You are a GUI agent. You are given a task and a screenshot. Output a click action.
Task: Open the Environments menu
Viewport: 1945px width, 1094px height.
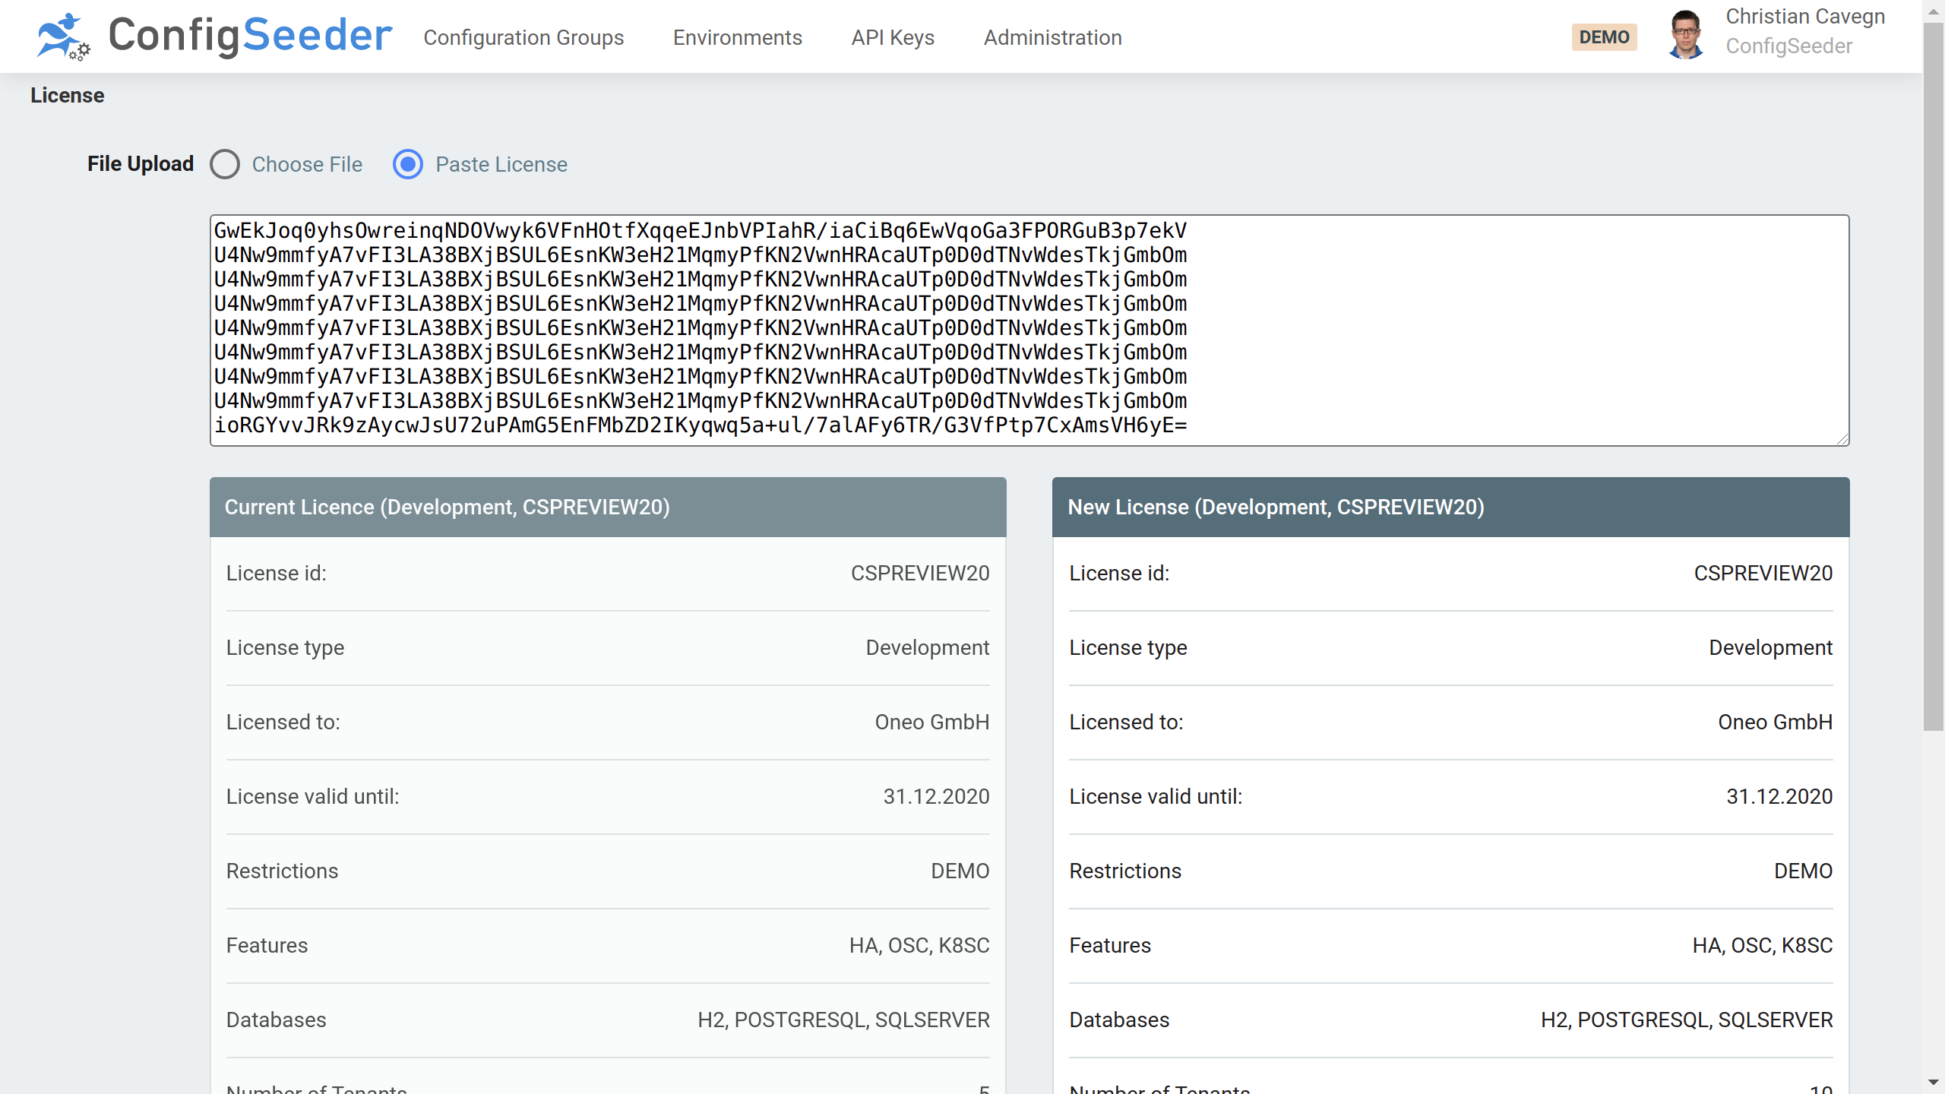tap(737, 37)
